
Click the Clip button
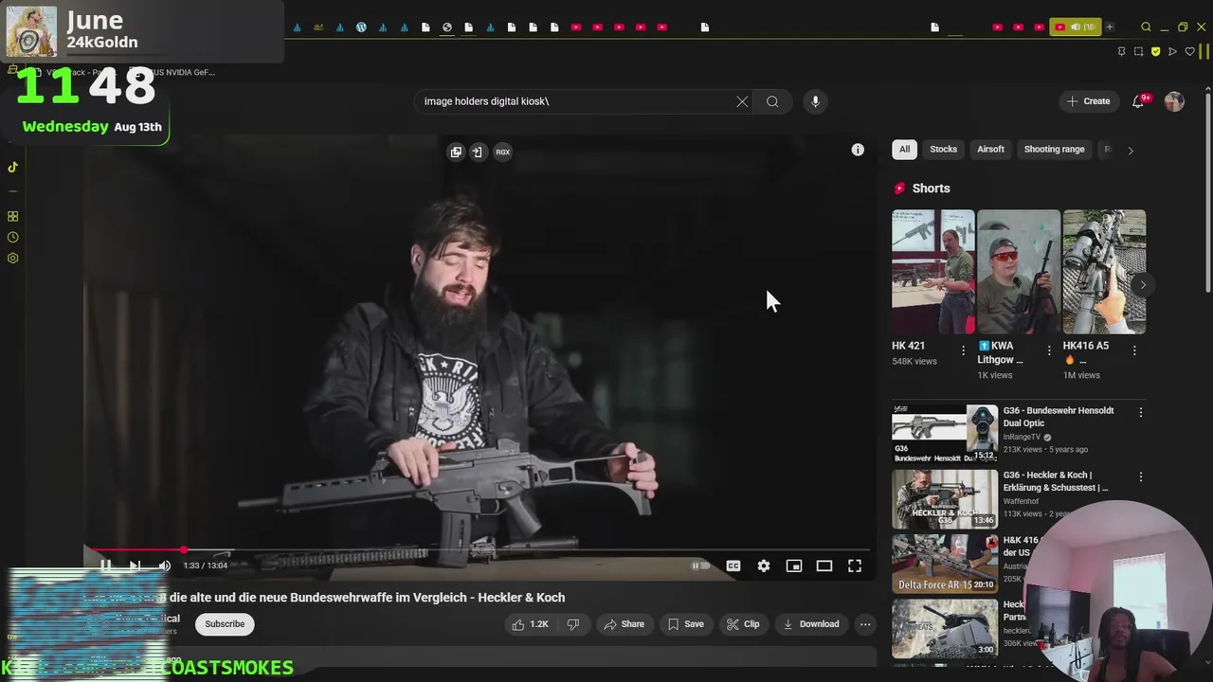[743, 624]
